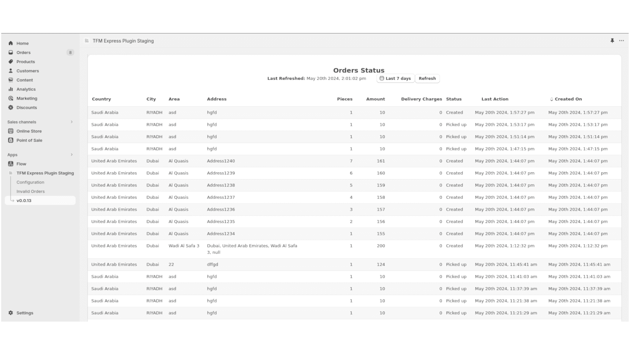Pin the TFM Express Plugin Staging app
630x354 pixels.
point(611,41)
